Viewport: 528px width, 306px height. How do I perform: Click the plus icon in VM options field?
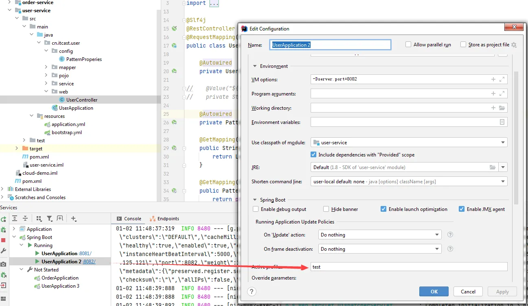[493, 79]
